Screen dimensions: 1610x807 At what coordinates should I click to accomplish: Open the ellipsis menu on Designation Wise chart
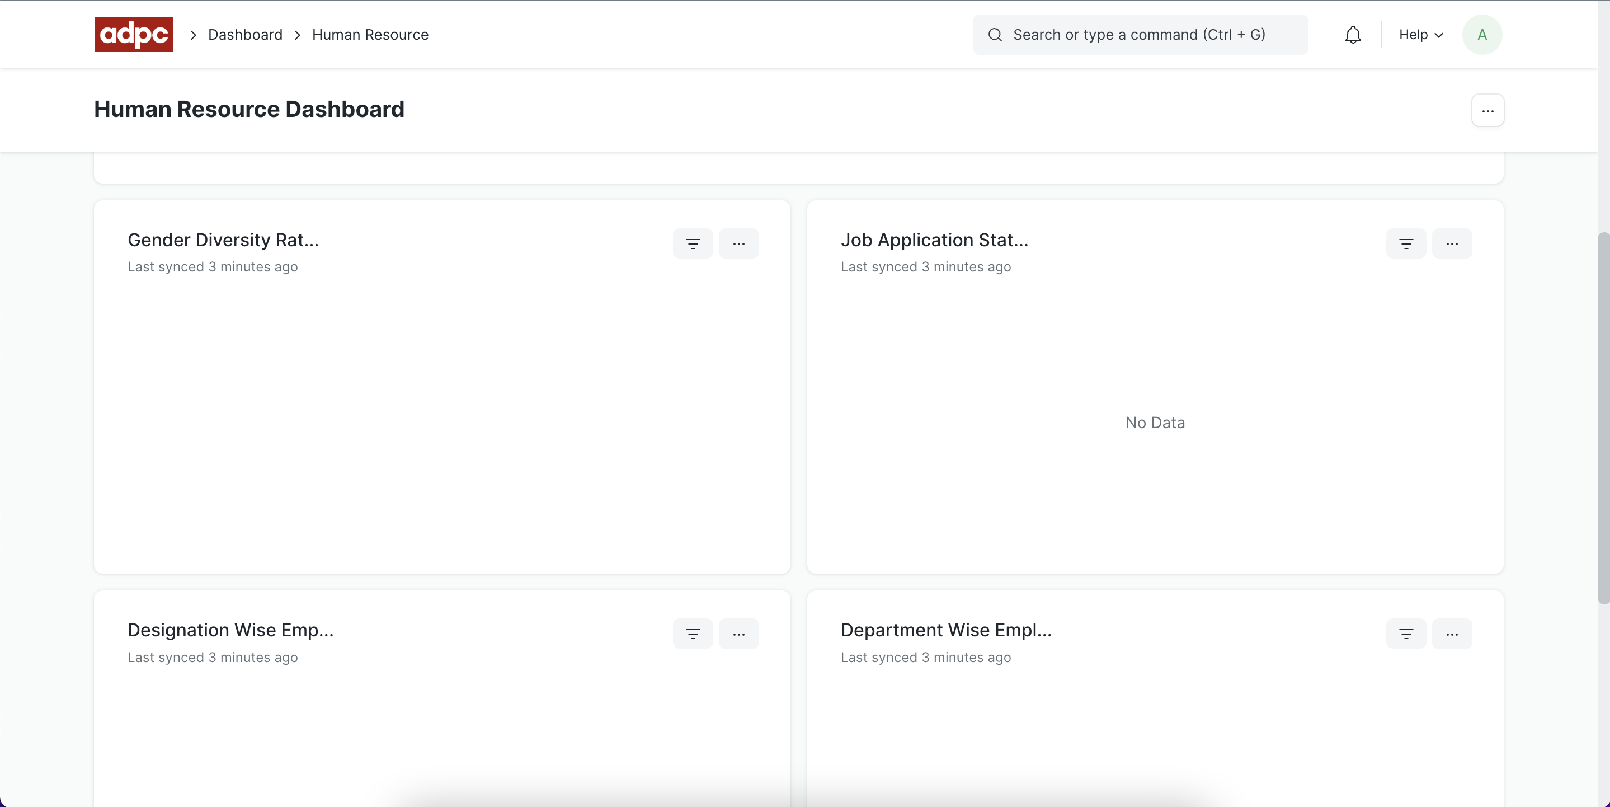click(739, 633)
